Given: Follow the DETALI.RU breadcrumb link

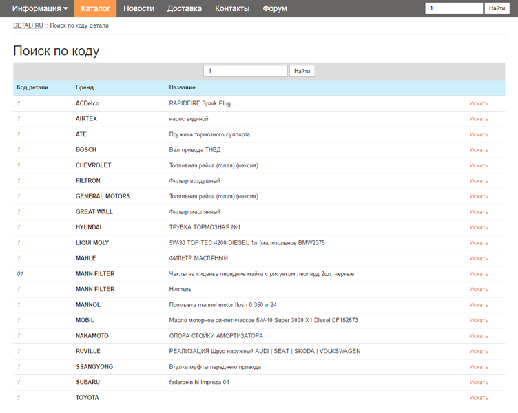Looking at the screenshot, I should (28, 25).
